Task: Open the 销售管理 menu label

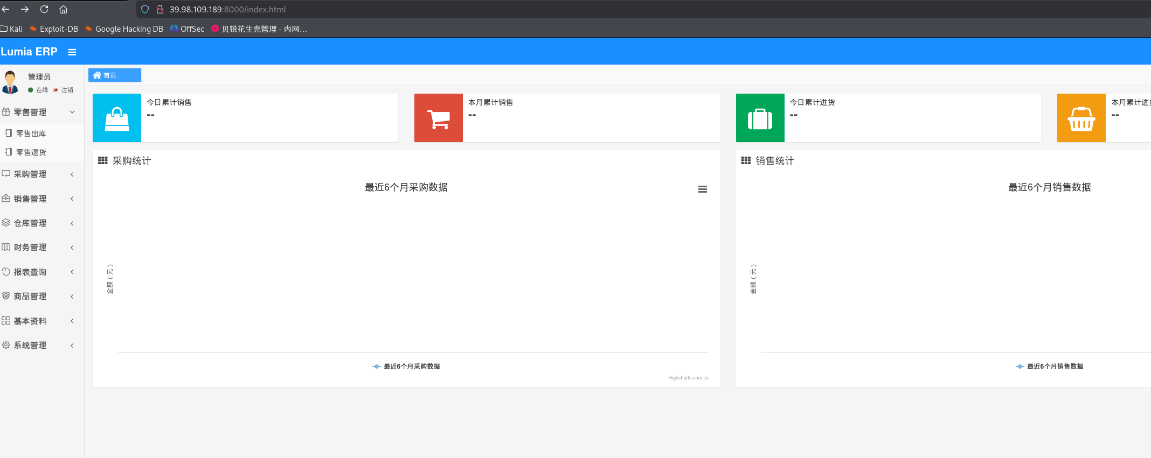Action: (x=30, y=199)
